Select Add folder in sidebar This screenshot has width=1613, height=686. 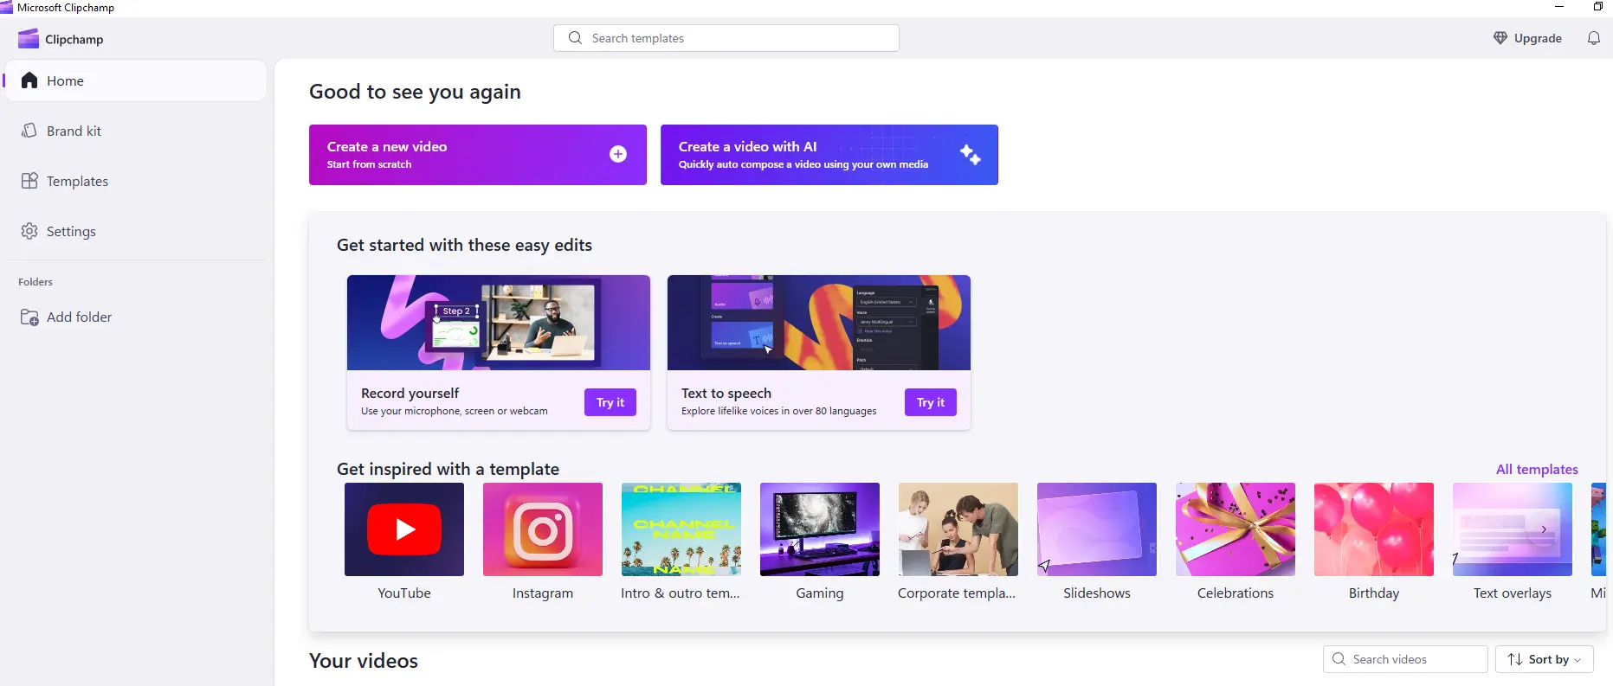tap(136, 317)
